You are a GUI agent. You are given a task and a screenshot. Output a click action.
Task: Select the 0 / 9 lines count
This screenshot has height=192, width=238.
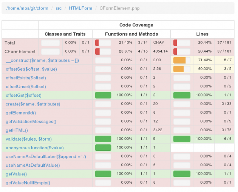point(227,121)
